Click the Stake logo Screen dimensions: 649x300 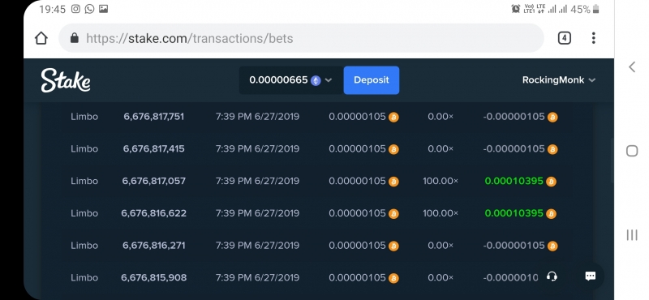(66, 80)
